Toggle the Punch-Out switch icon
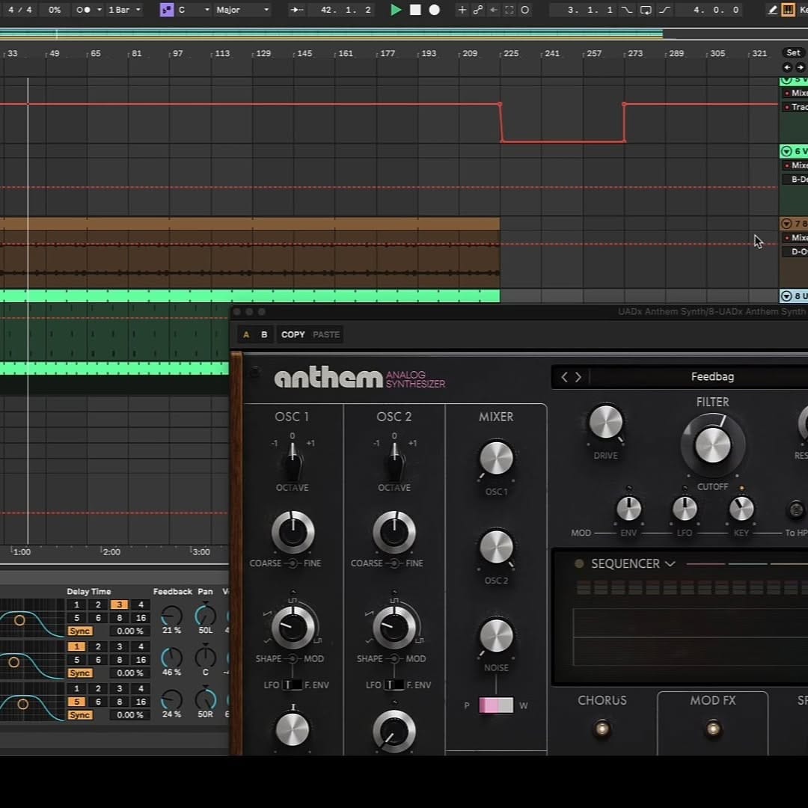The width and height of the screenshot is (808, 808). [665, 10]
